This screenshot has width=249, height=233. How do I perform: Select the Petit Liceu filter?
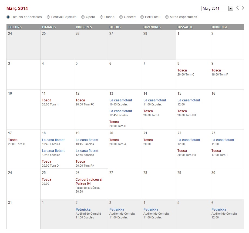point(142,17)
